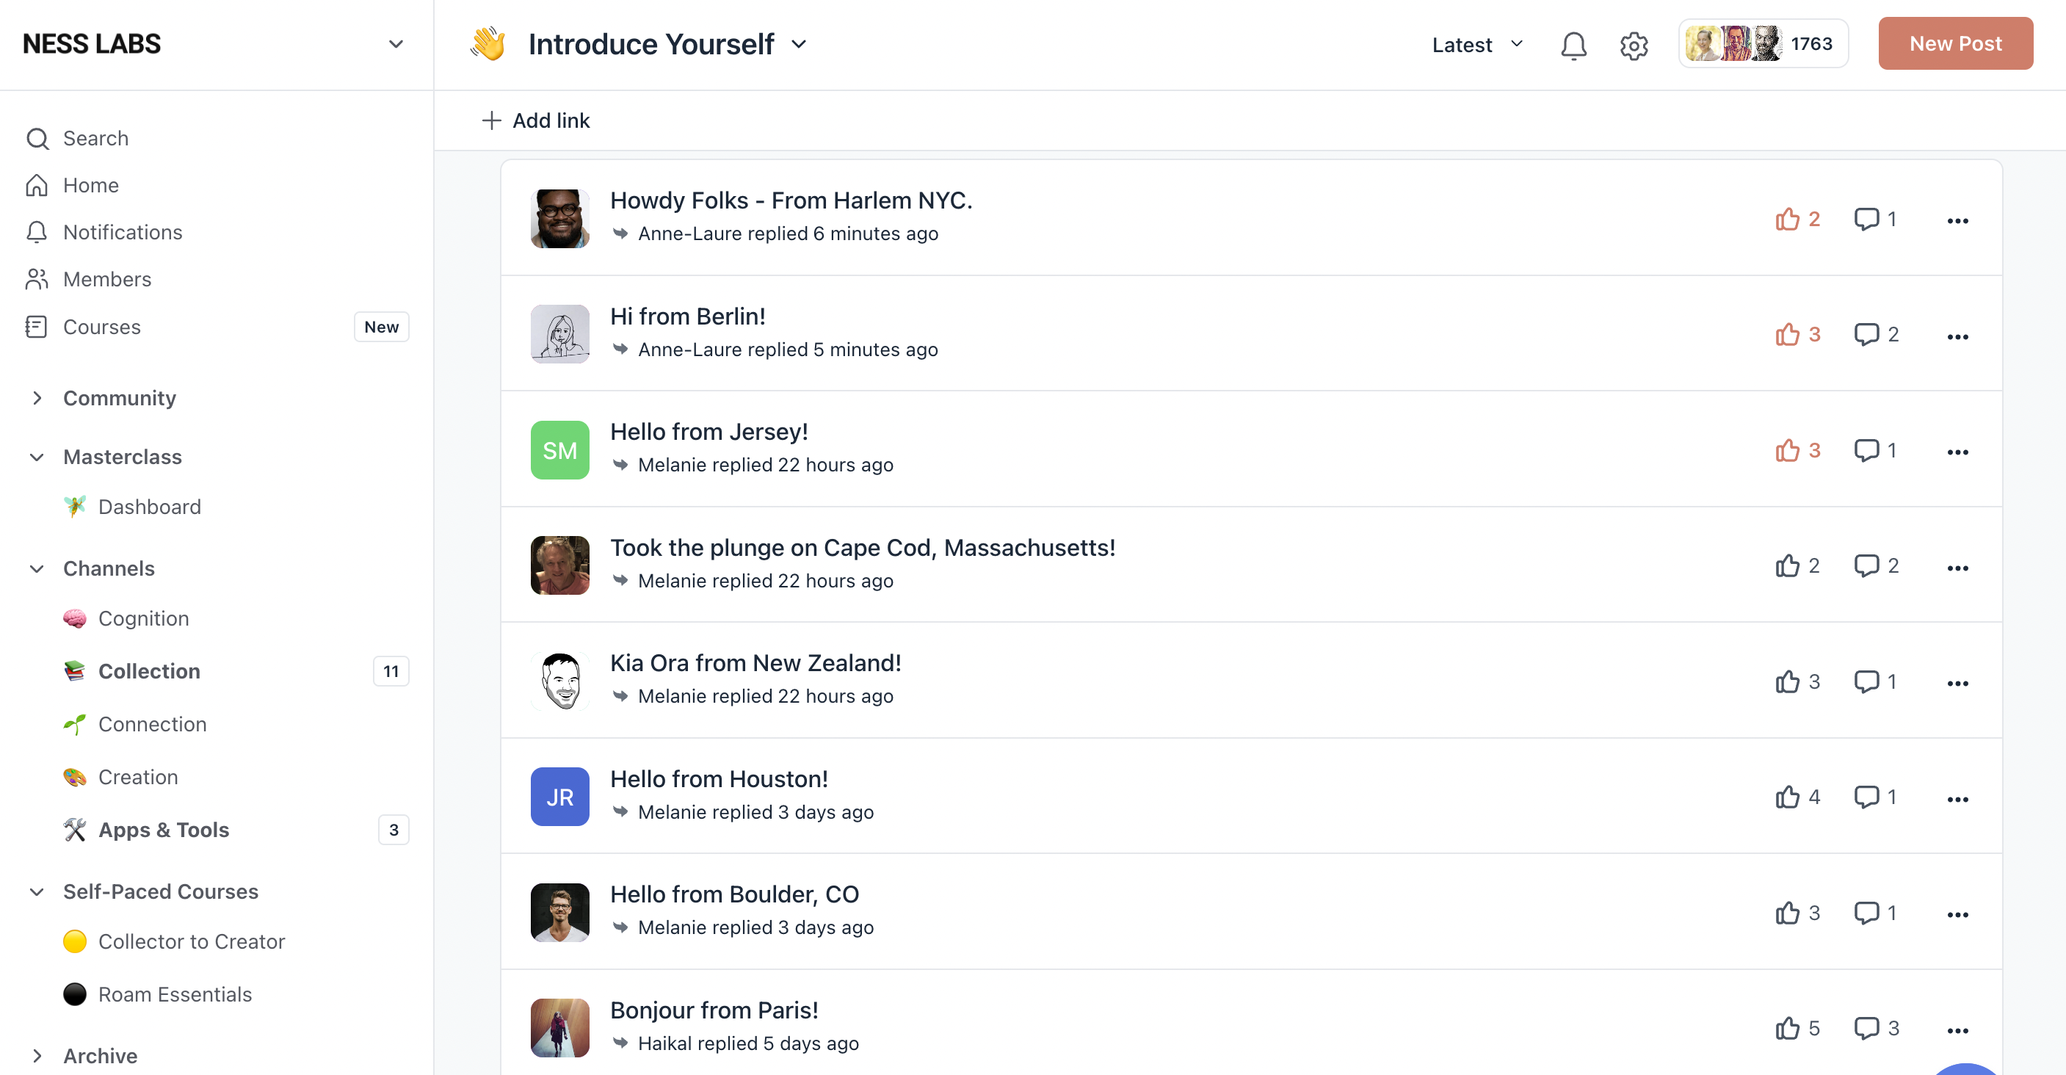The image size is (2066, 1075).
Task: Click the Search icon in sidebar
Action: coord(37,139)
